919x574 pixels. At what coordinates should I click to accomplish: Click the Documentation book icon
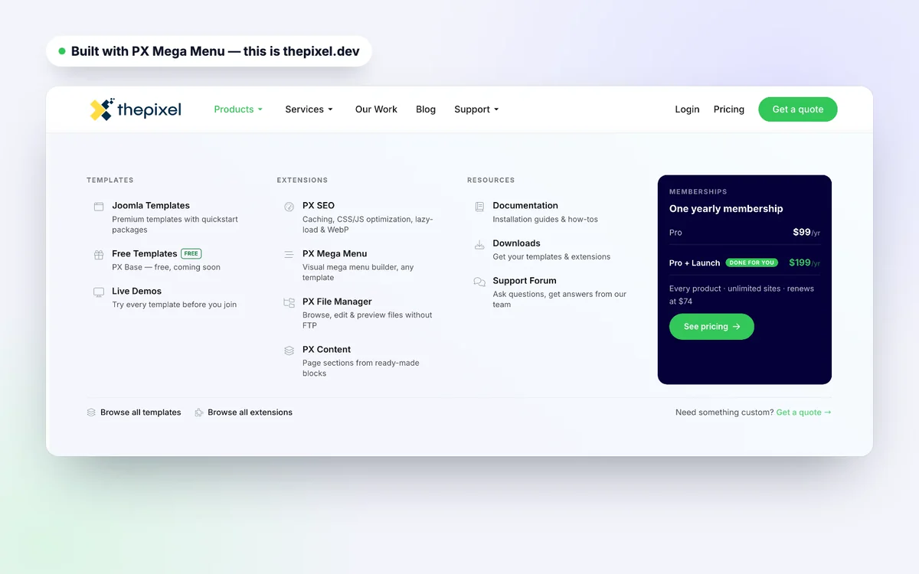pyautogui.click(x=479, y=207)
